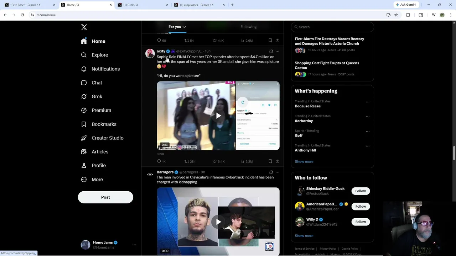Click the Profile person icon
Viewport: 456px width, 256px height.
tap(84, 165)
